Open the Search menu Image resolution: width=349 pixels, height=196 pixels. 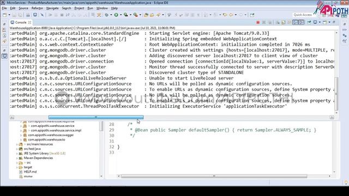pos(67,8)
